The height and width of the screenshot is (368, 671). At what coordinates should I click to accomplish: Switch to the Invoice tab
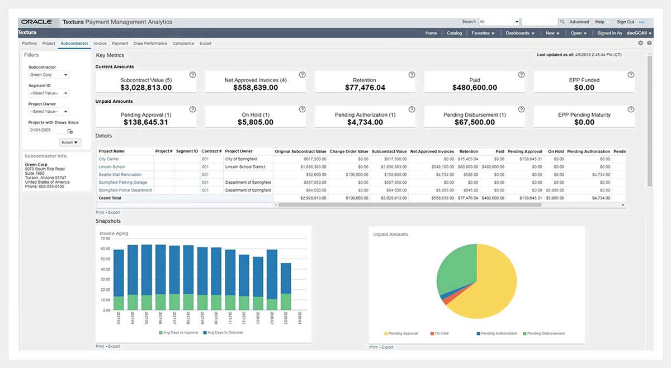coord(100,44)
